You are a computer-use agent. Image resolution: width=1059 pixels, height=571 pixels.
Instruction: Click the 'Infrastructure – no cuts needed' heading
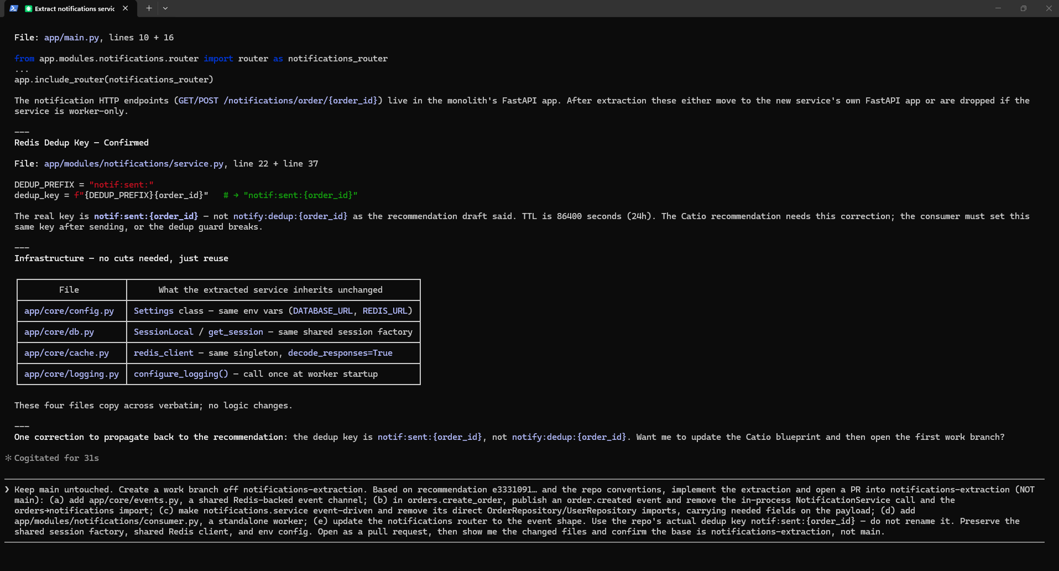[121, 258]
